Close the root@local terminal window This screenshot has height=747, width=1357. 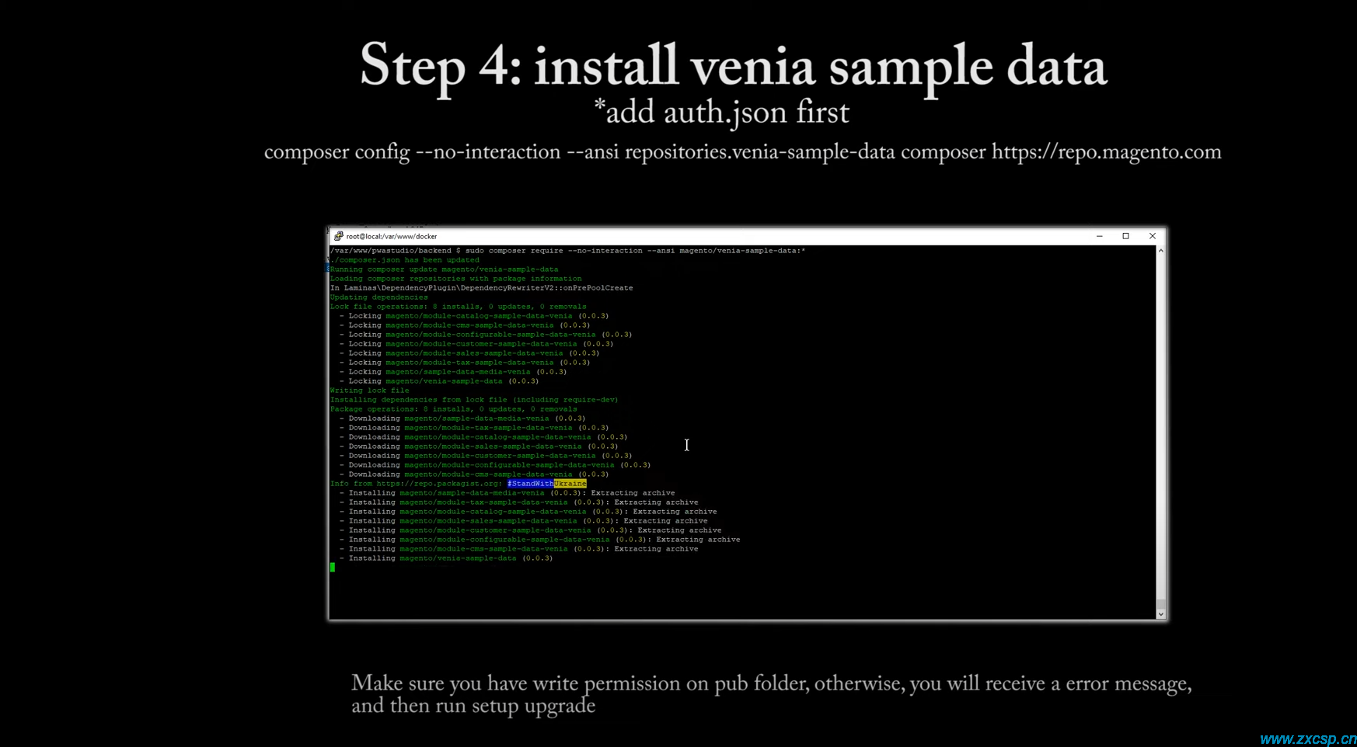(1152, 236)
